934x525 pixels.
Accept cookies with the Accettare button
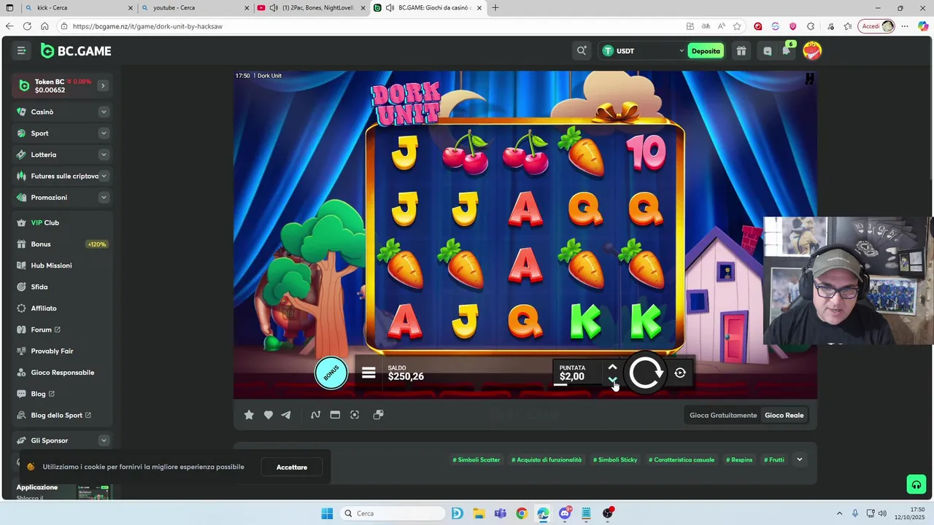[x=292, y=467]
